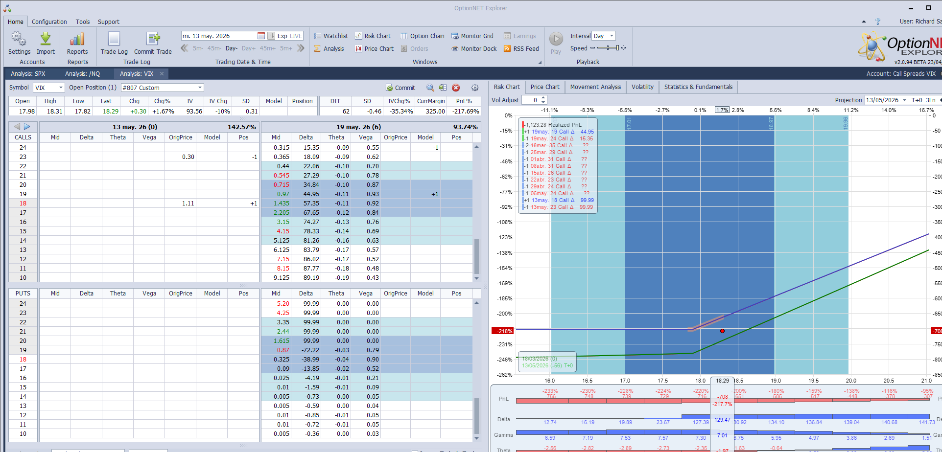Switch to Analysis: /NQ tab
The height and width of the screenshot is (452, 942).
[x=82, y=73]
